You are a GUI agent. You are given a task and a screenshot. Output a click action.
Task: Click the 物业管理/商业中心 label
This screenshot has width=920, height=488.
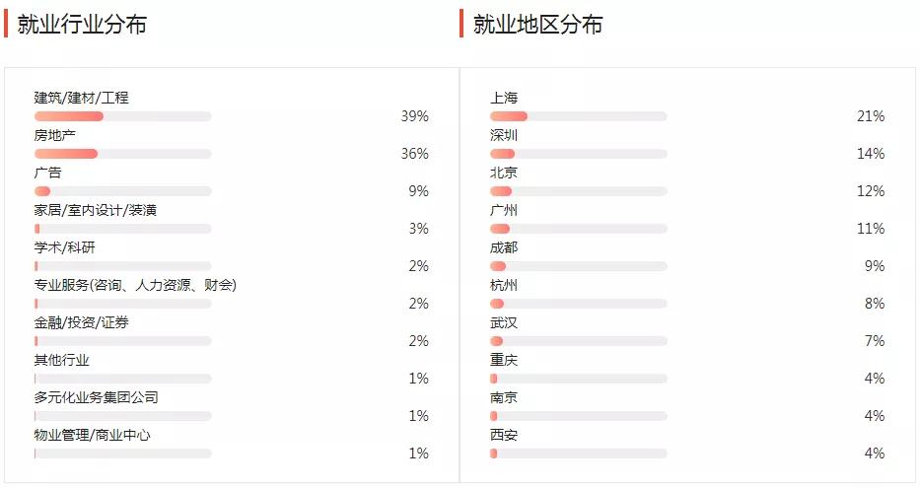pos(92,435)
